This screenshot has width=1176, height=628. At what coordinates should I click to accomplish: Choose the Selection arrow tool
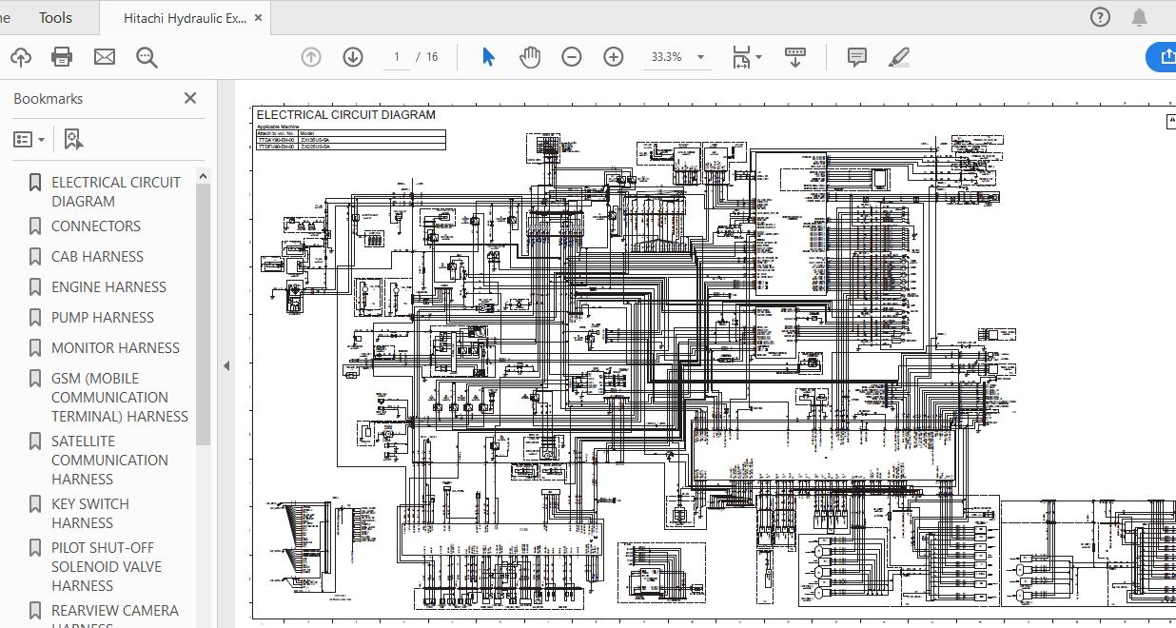488,57
